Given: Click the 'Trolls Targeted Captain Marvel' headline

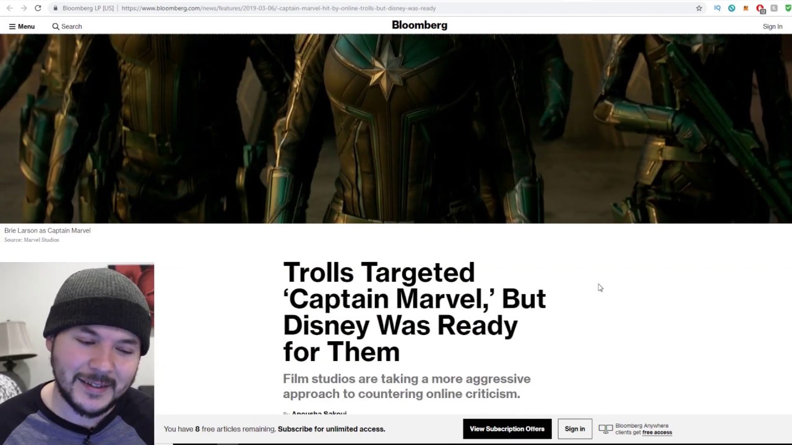Looking at the screenshot, I should tap(414, 311).
